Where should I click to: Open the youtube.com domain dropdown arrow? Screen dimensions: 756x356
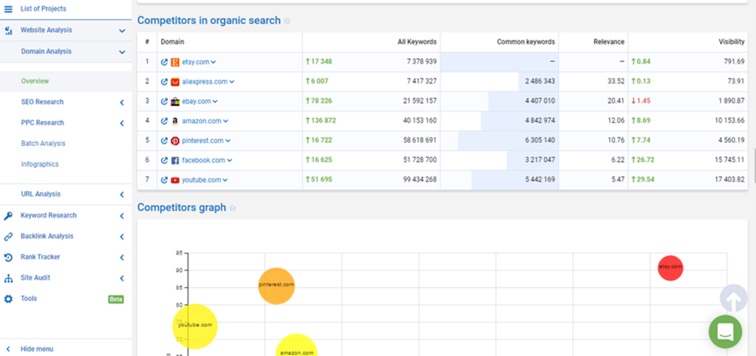click(226, 181)
